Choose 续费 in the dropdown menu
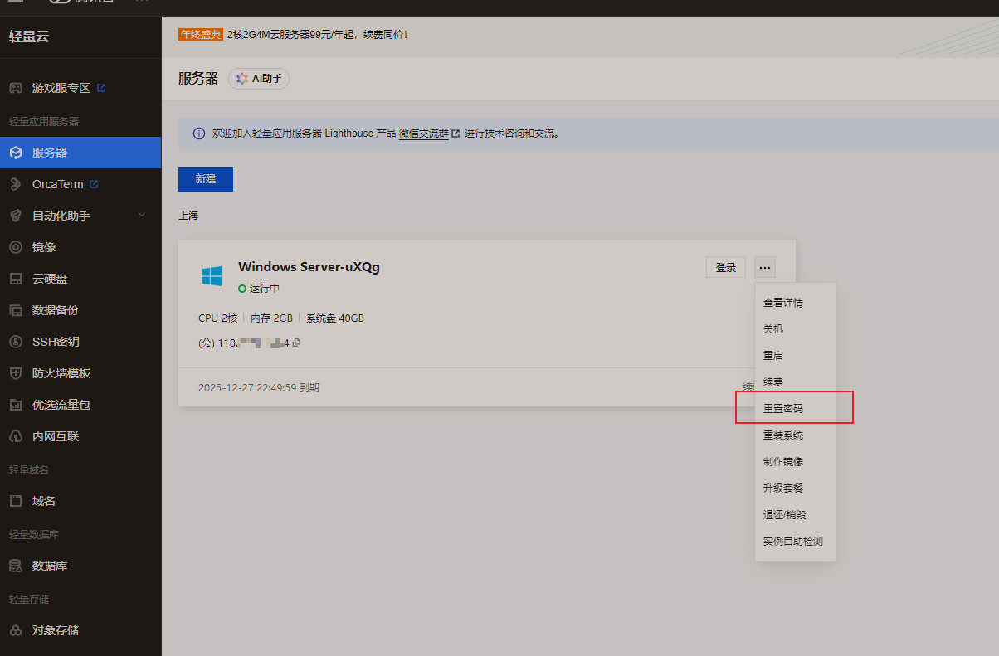 point(773,382)
